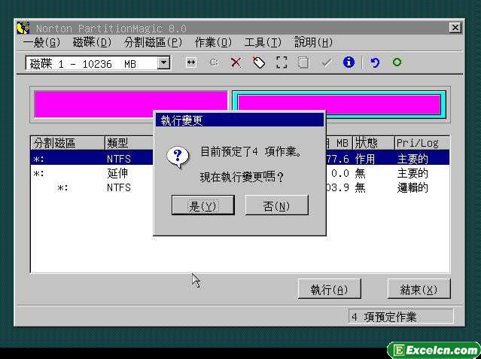
Task: Open the 工具(T) menu
Action: (x=263, y=42)
